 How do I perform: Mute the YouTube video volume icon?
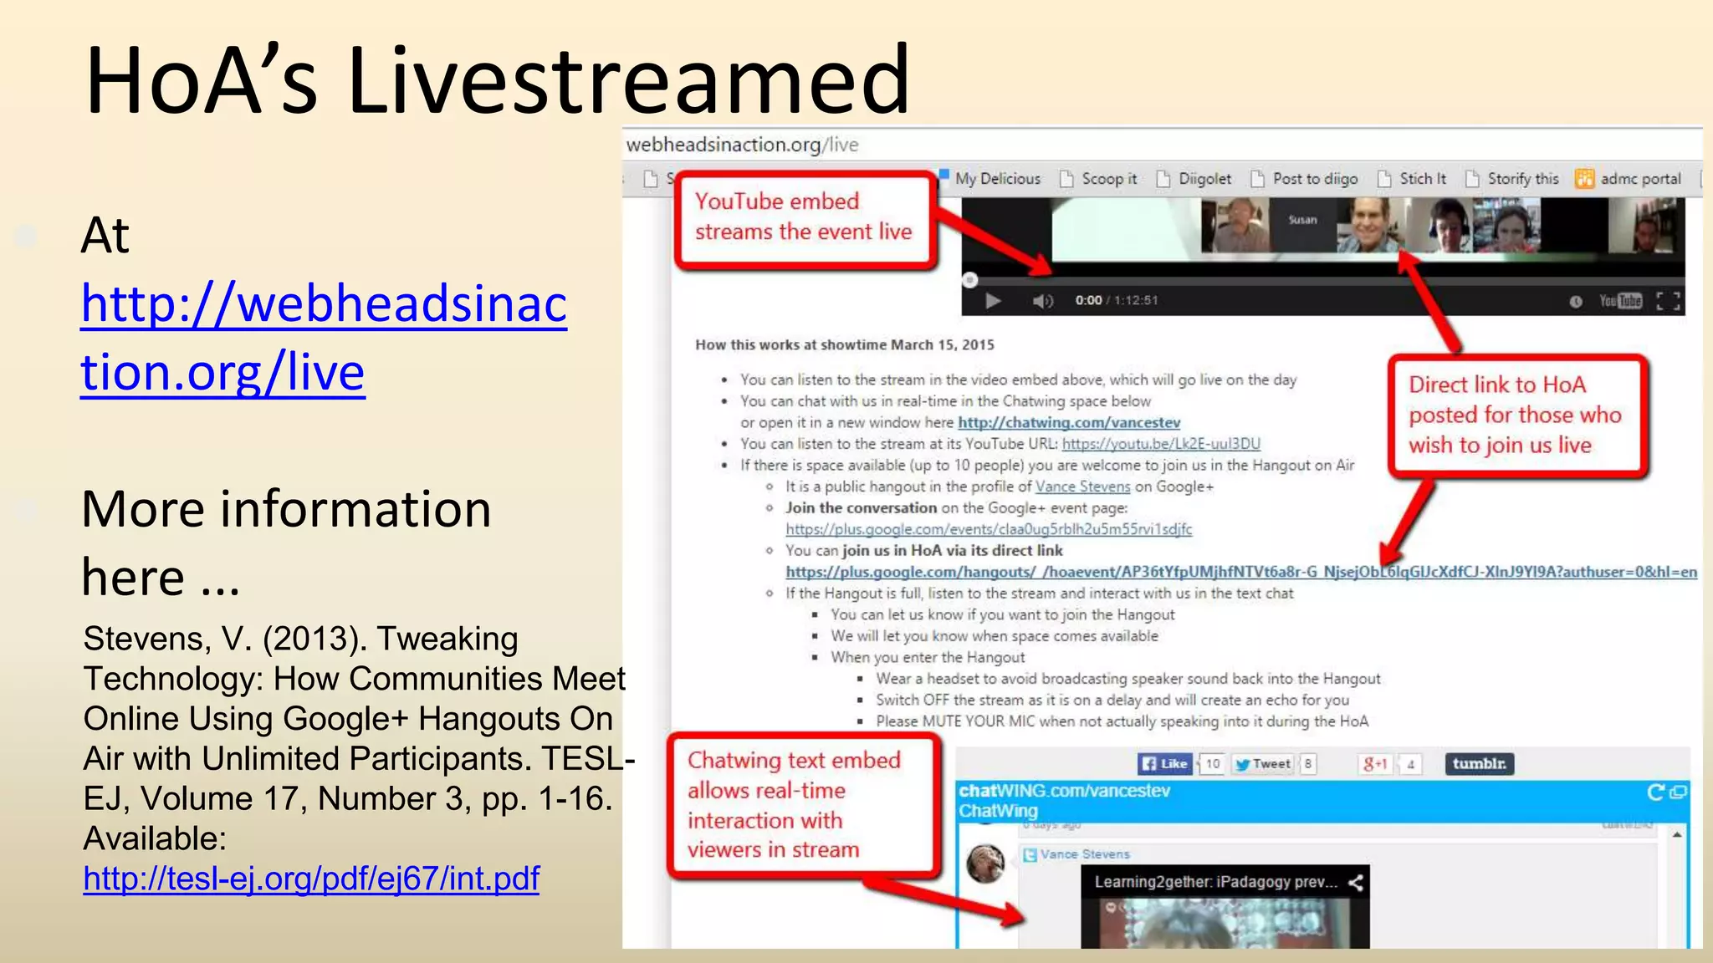click(1042, 301)
